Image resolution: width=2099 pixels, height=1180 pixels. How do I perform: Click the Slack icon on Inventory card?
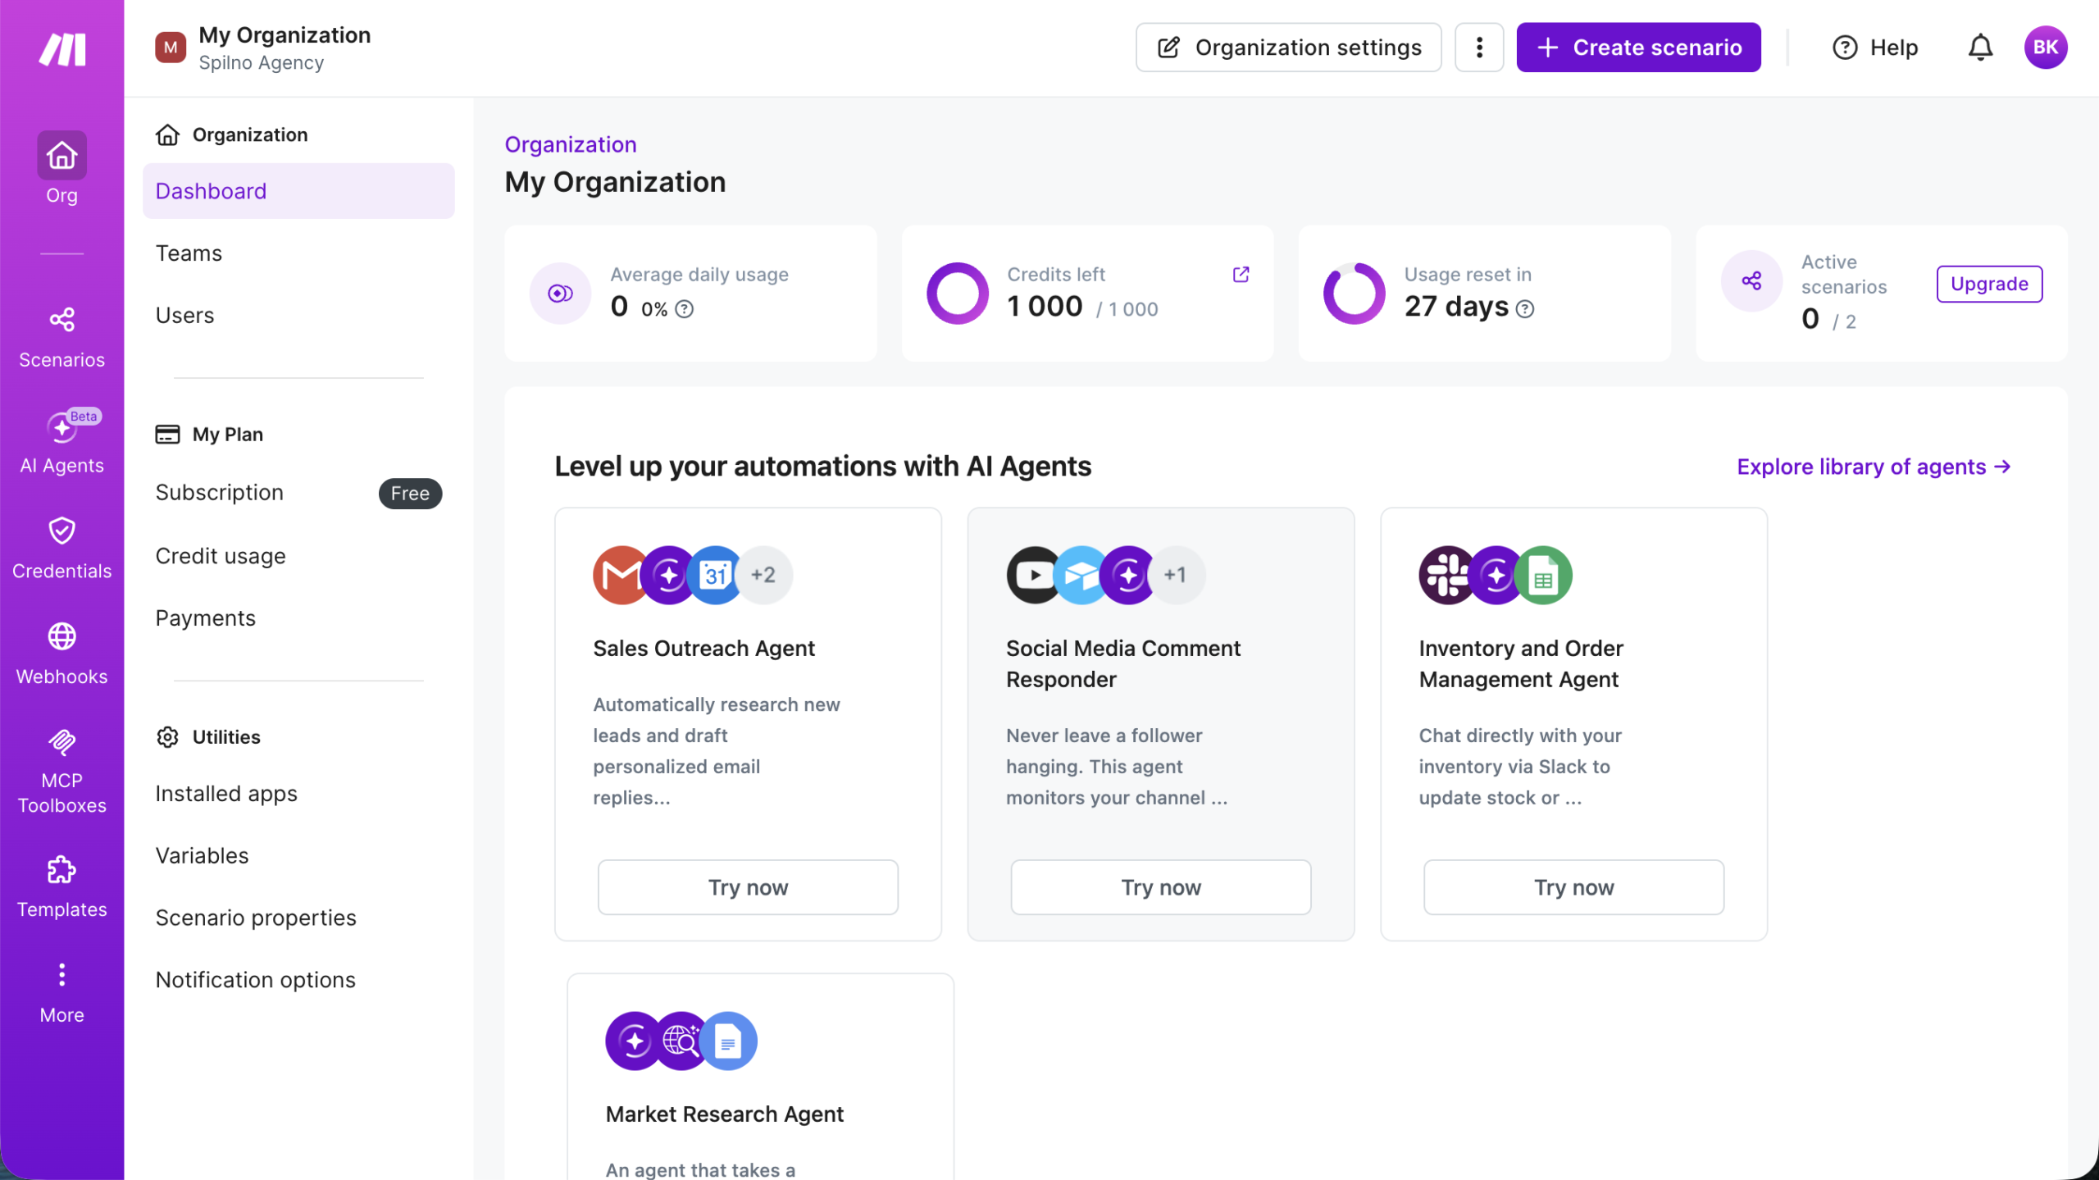1447,575
